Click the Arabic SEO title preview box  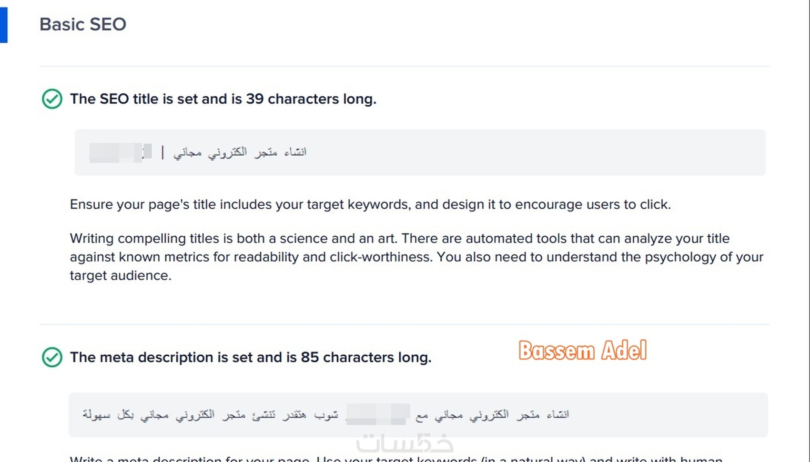[420, 152]
